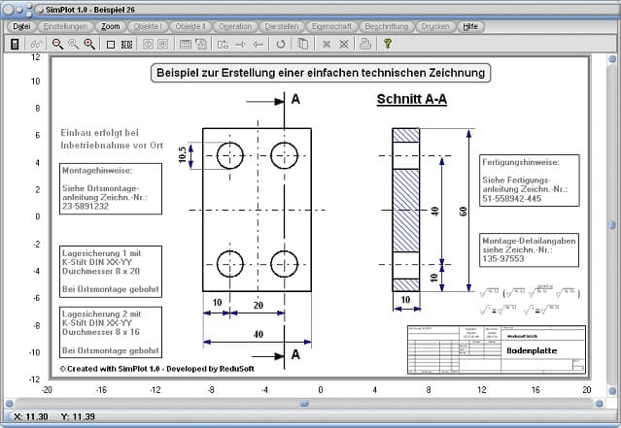Click the middle magnifier zoom reset icon
Screen dimensions: 621x428
pyautogui.click(x=74, y=44)
